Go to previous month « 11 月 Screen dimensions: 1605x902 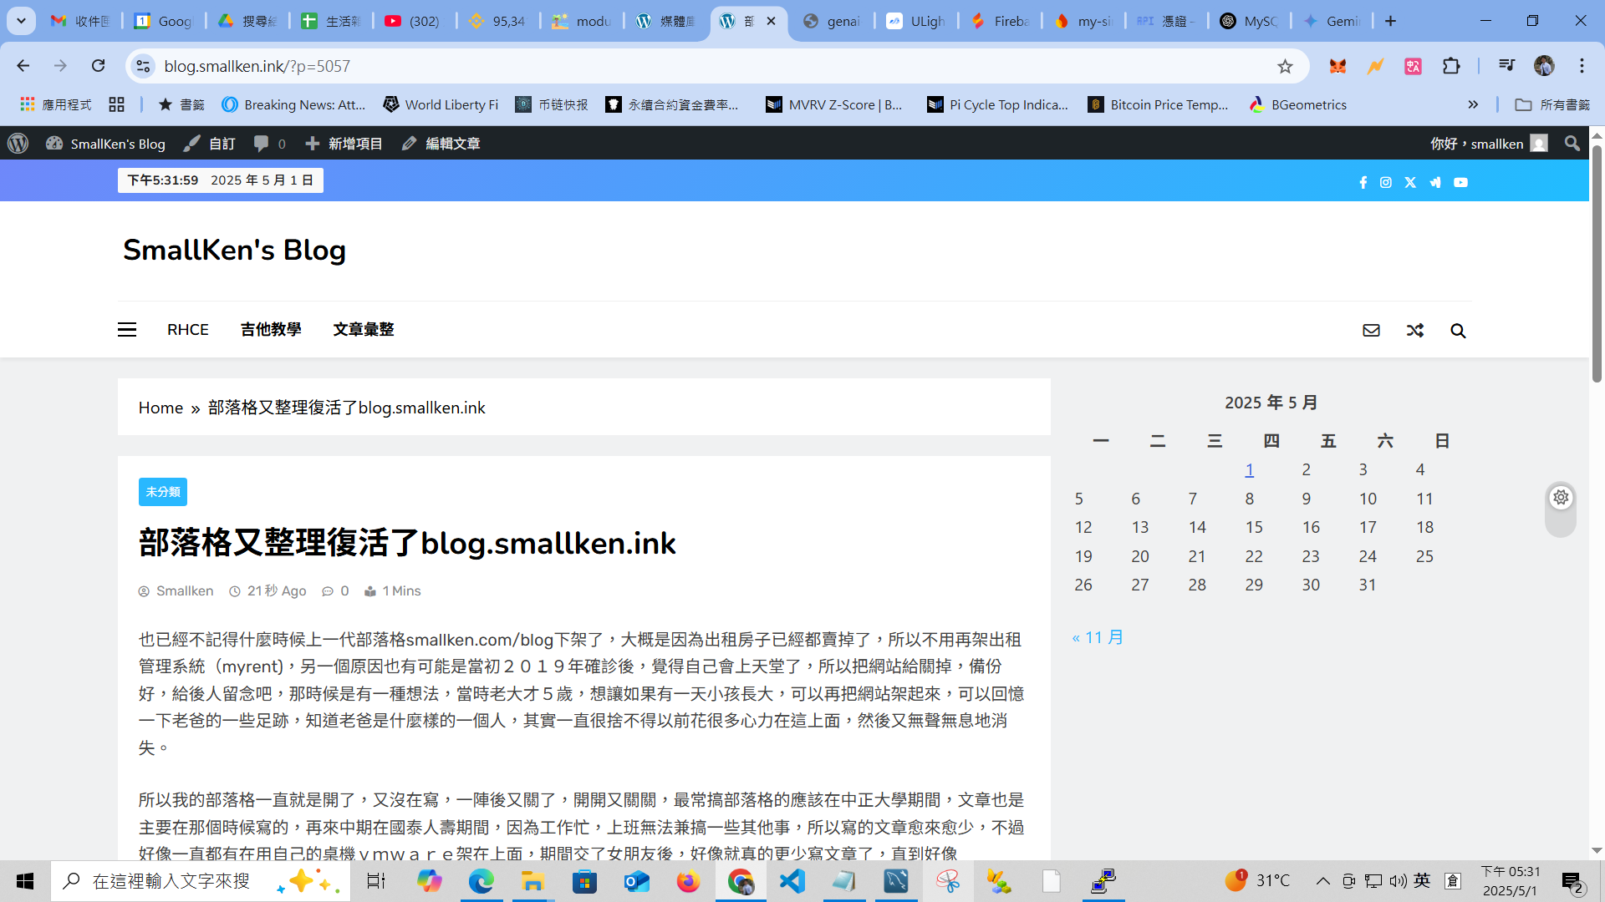(1098, 637)
